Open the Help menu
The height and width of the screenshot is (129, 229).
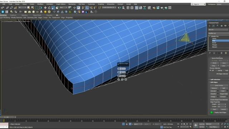coord(135,4)
